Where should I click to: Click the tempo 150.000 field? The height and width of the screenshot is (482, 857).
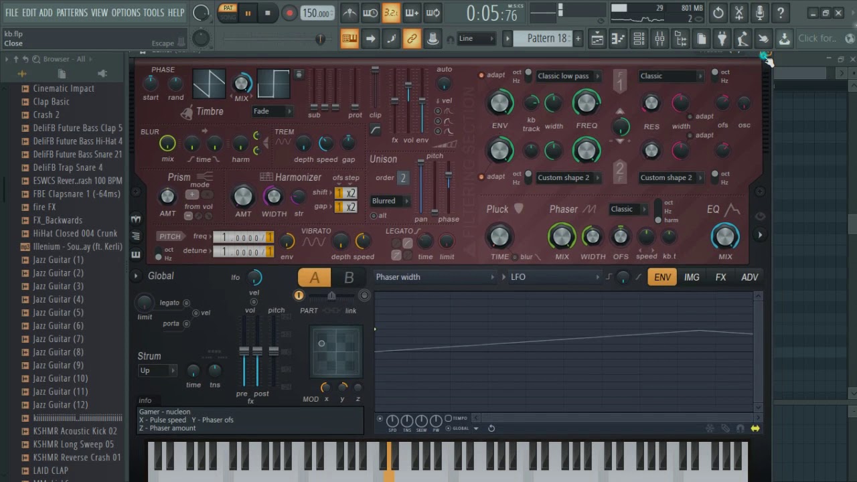pyautogui.click(x=317, y=13)
